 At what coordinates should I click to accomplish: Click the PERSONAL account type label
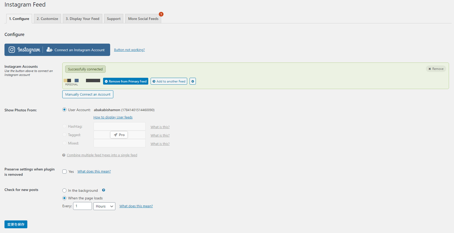tap(72, 85)
